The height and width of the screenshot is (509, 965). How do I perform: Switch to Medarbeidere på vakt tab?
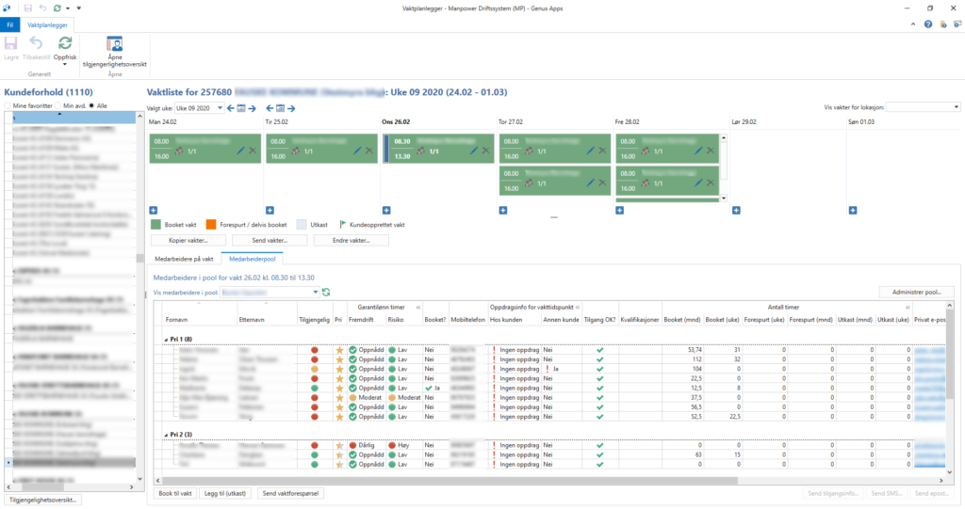tap(183, 258)
